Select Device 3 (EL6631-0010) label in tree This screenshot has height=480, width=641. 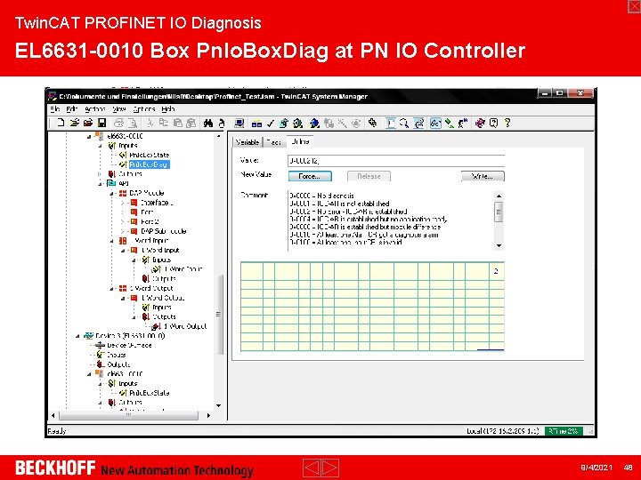click(x=130, y=335)
